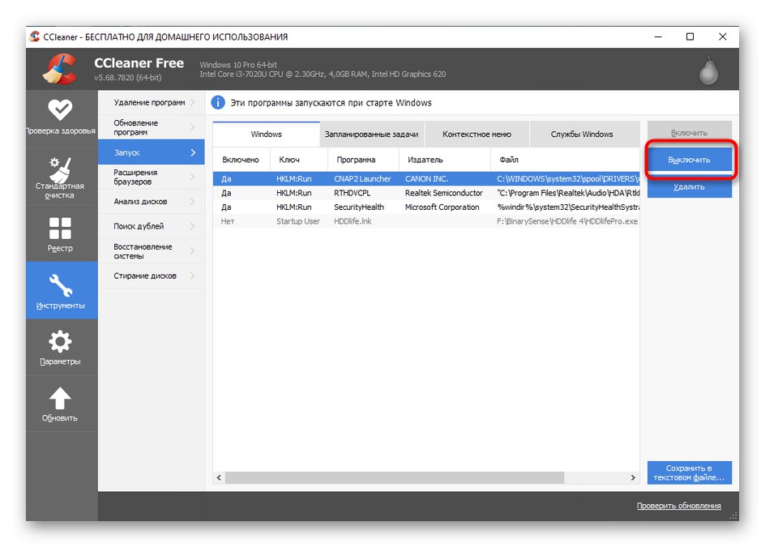Open Поиск дублей section

(152, 226)
